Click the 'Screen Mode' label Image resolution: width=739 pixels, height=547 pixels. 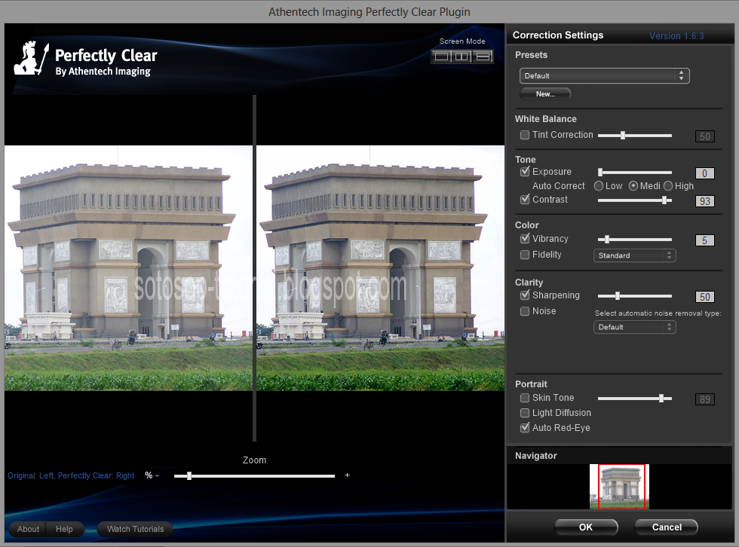pos(461,41)
